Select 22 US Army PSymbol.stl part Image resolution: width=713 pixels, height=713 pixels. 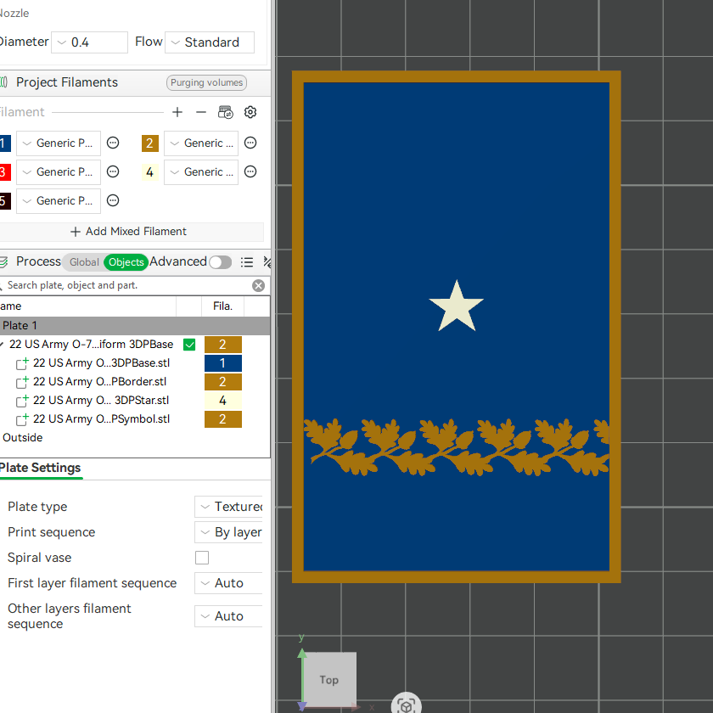click(101, 419)
